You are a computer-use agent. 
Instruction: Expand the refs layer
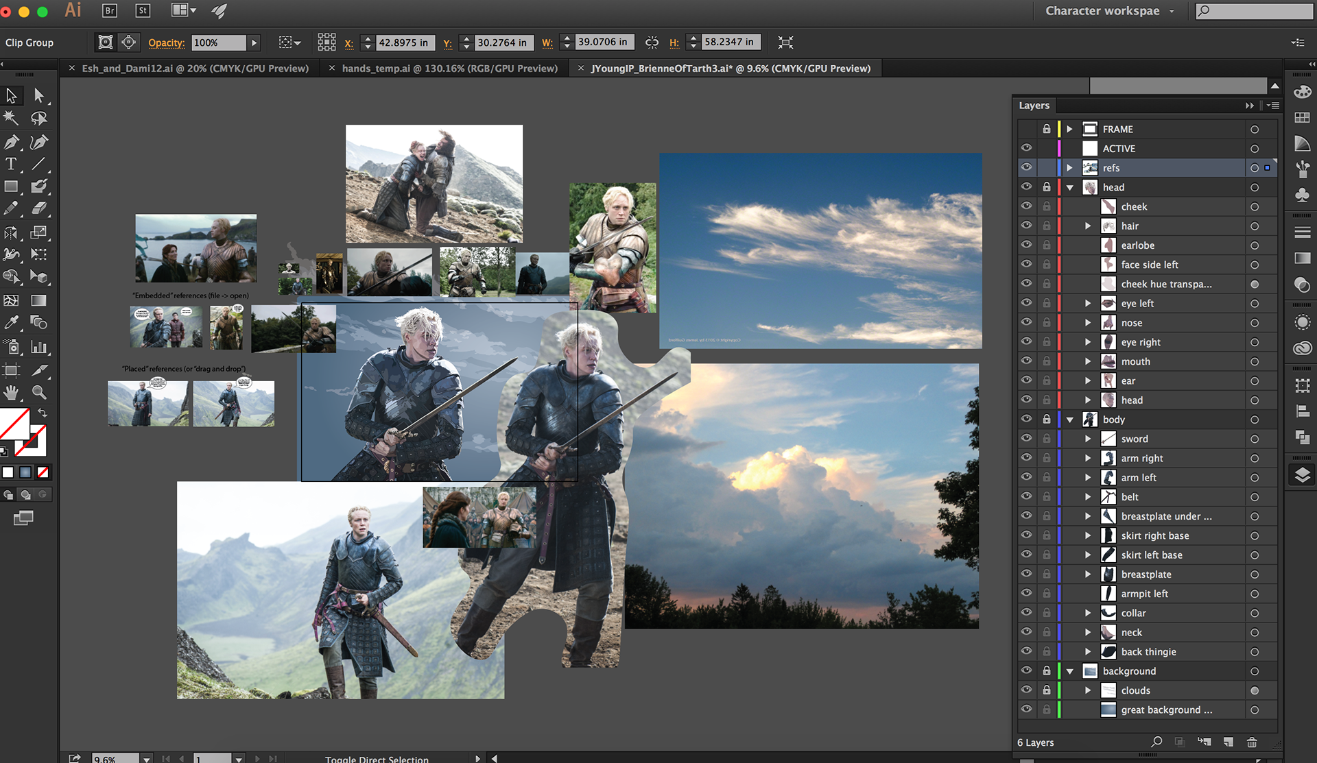click(1069, 168)
